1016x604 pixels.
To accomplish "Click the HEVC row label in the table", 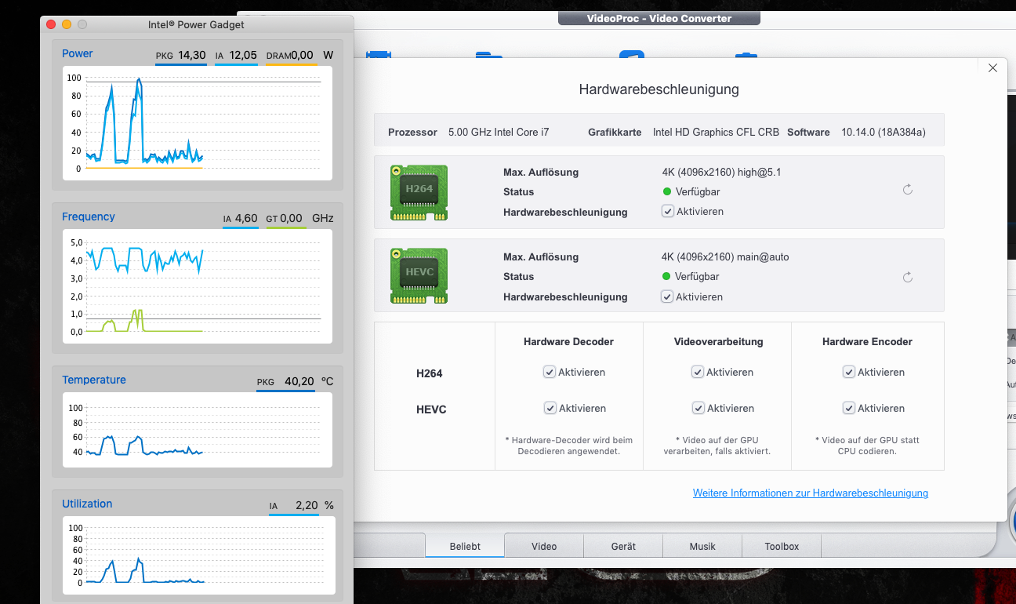I will pyautogui.click(x=431, y=409).
